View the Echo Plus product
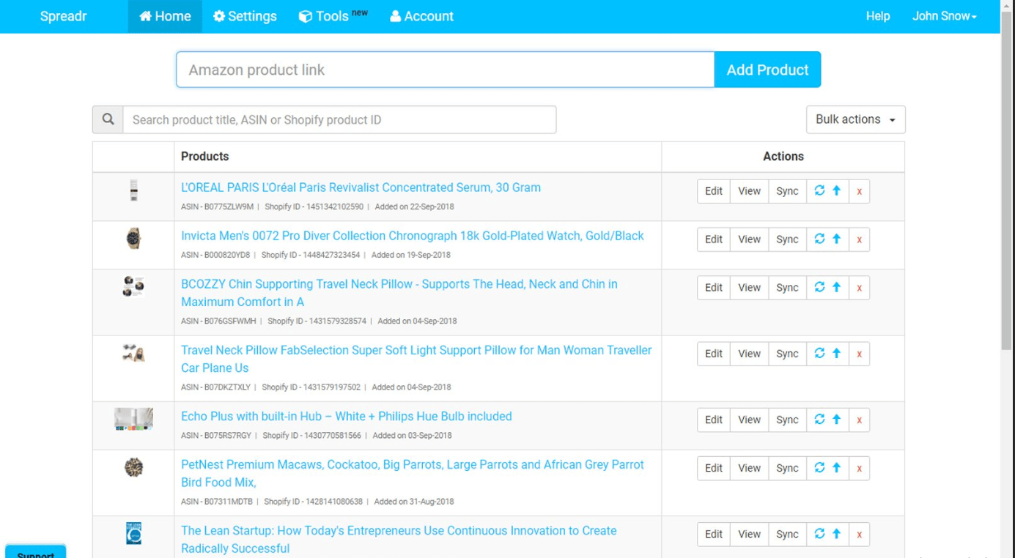Viewport: 1015px width, 558px height. pyautogui.click(x=749, y=420)
